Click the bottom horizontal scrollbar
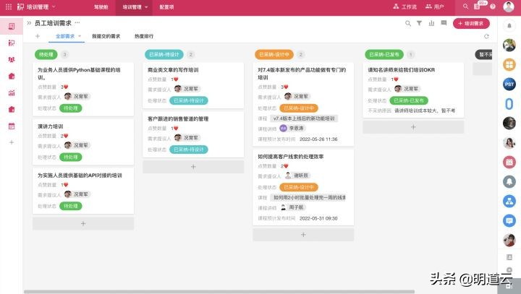 [x=219, y=292]
